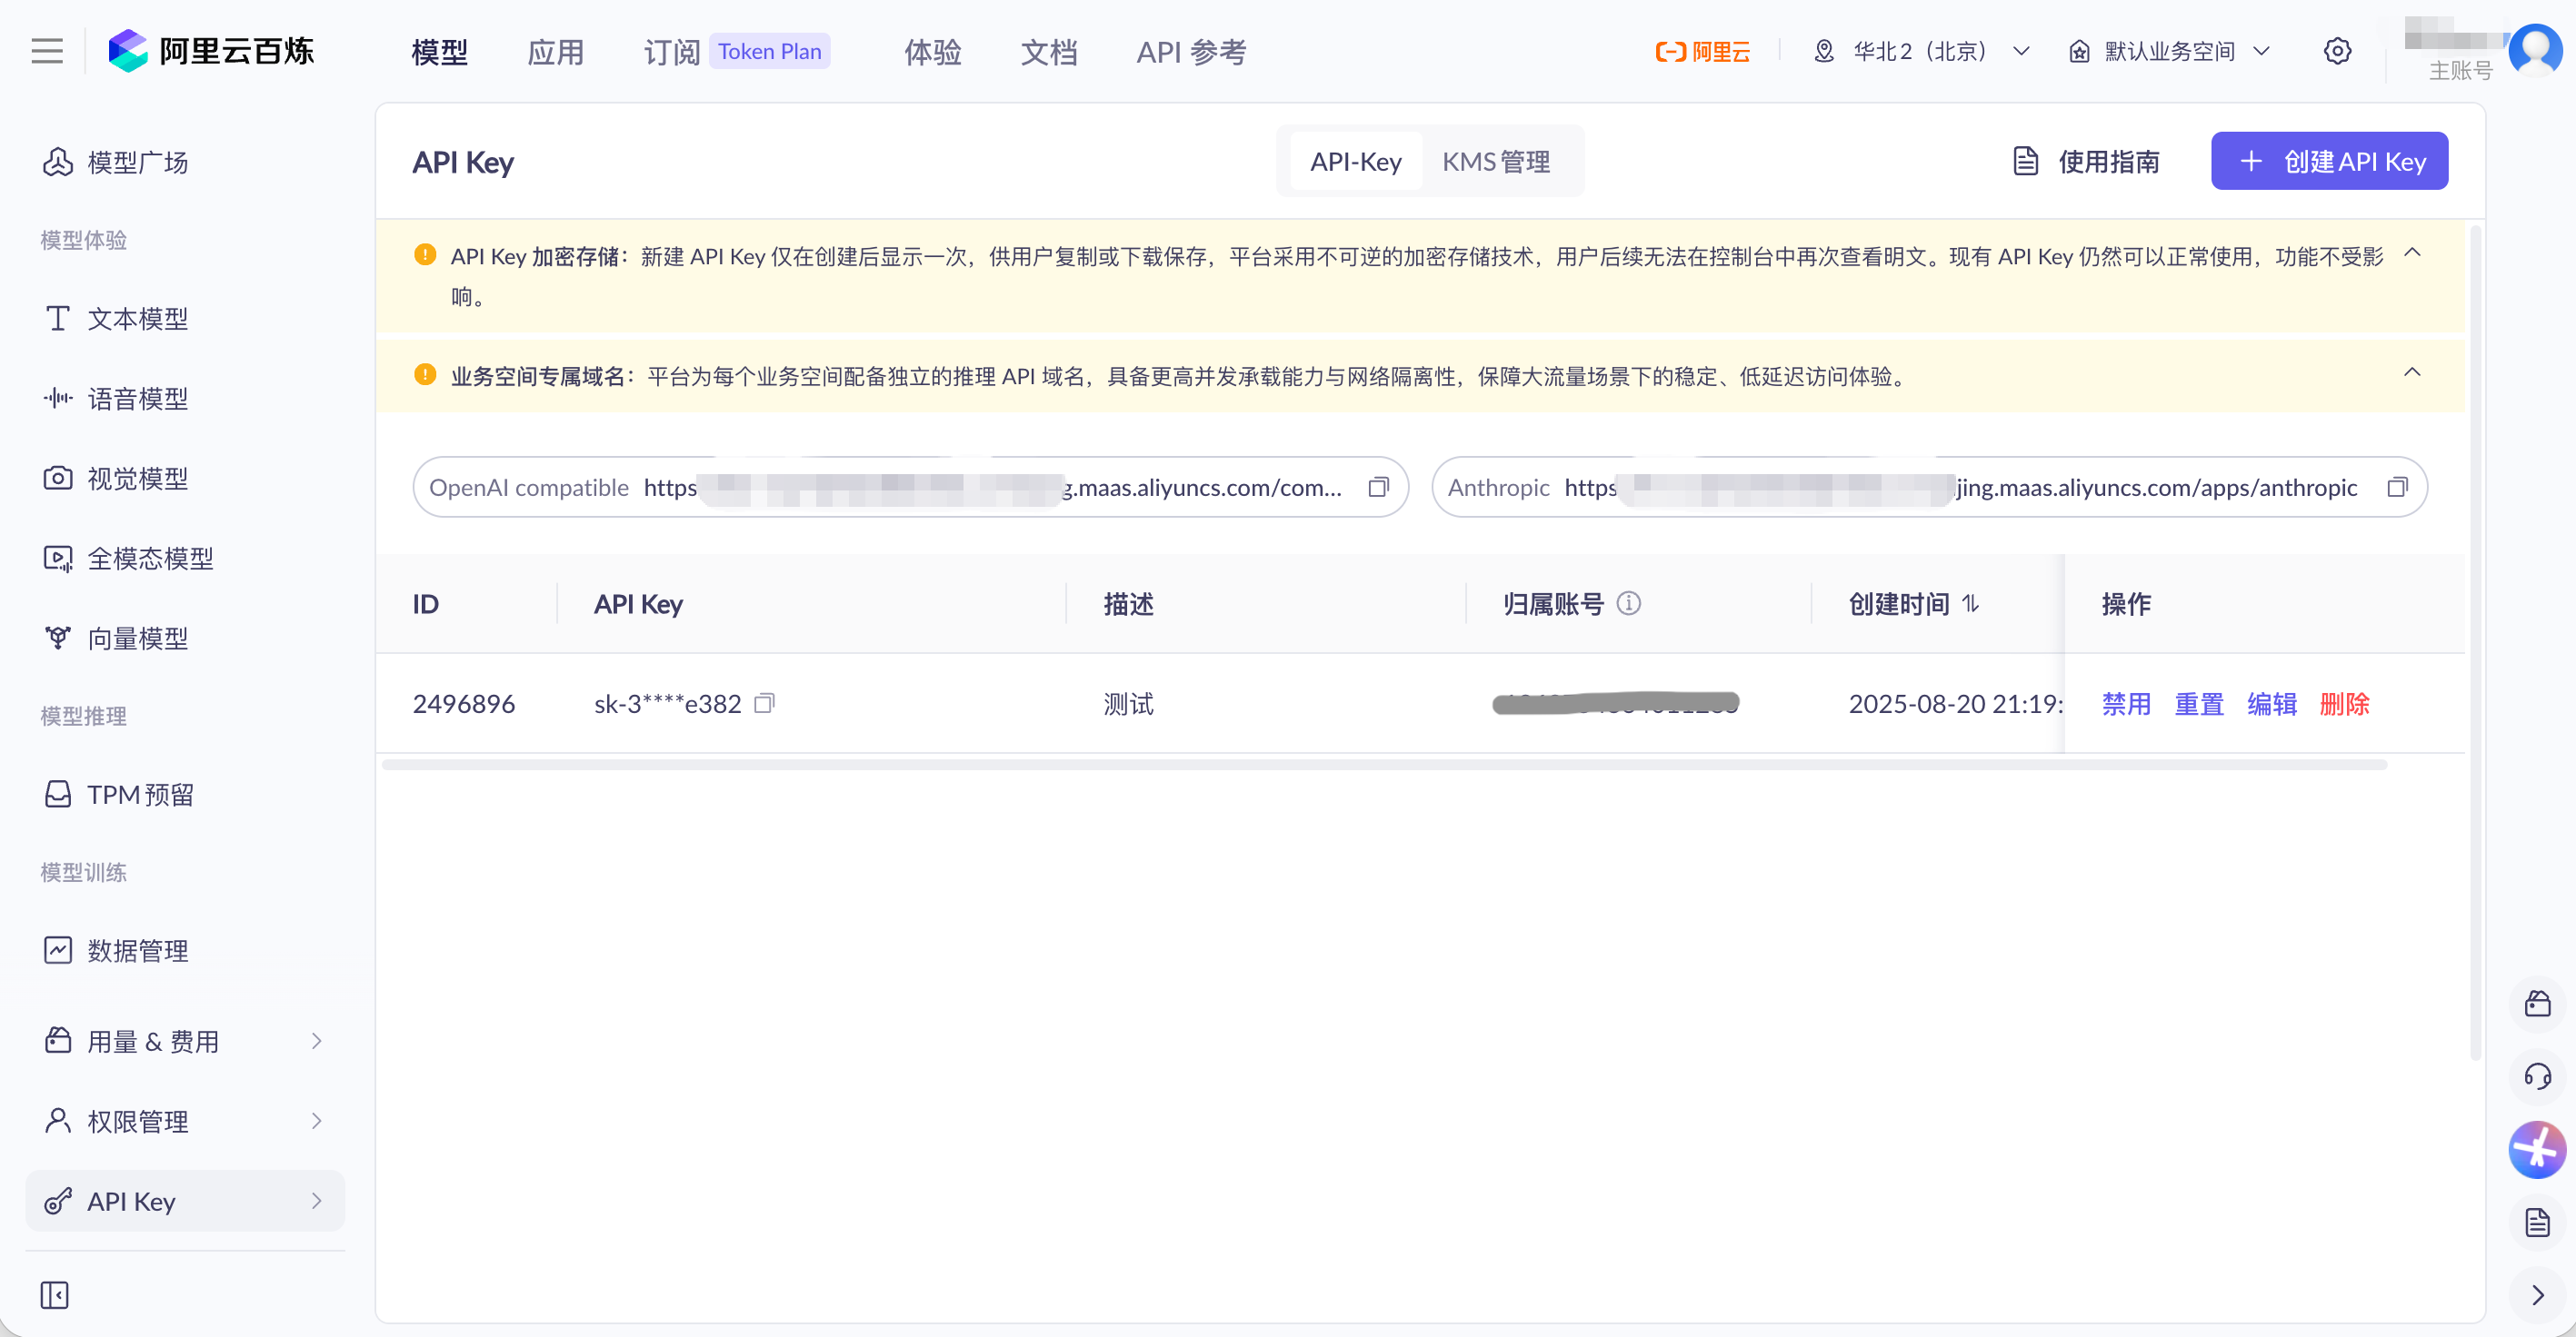Click the user avatar icon

pyautogui.click(x=2535, y=49)
